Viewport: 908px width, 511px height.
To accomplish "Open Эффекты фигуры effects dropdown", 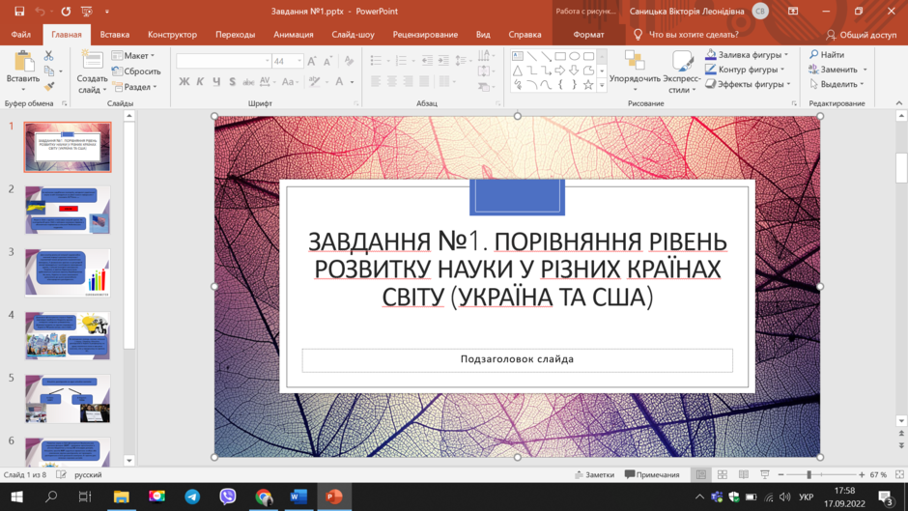I will coord(748,84).
